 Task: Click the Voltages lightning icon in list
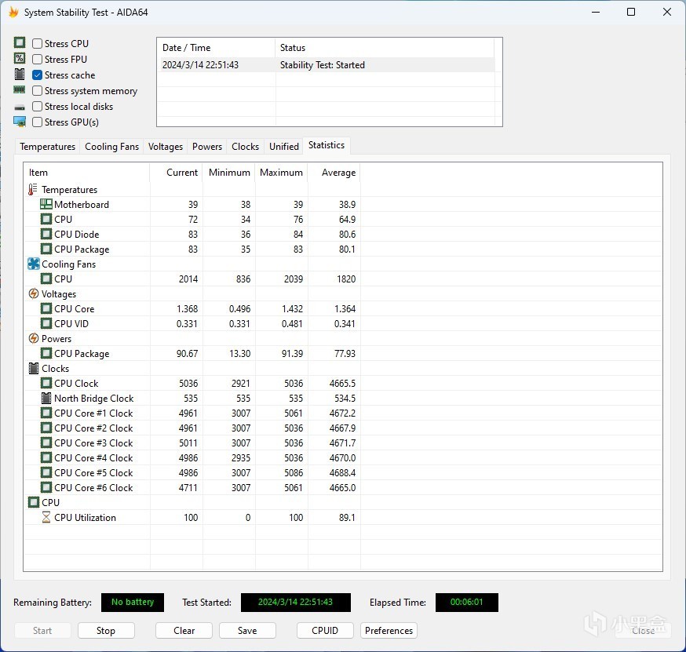point(33,294)
